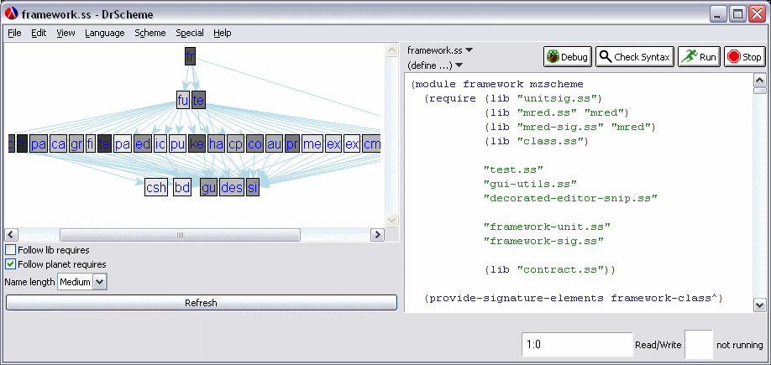This screenshot has height=365, width=771.
Task: Open the Edit menu
Action: 39,33
